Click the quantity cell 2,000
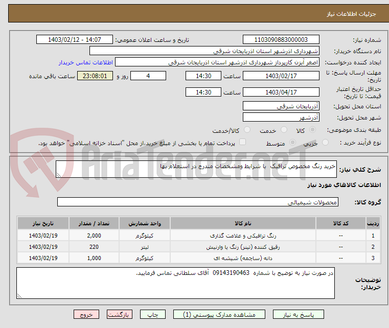The height and width of the screenshot is (328, 389). (x=94, y=236)
